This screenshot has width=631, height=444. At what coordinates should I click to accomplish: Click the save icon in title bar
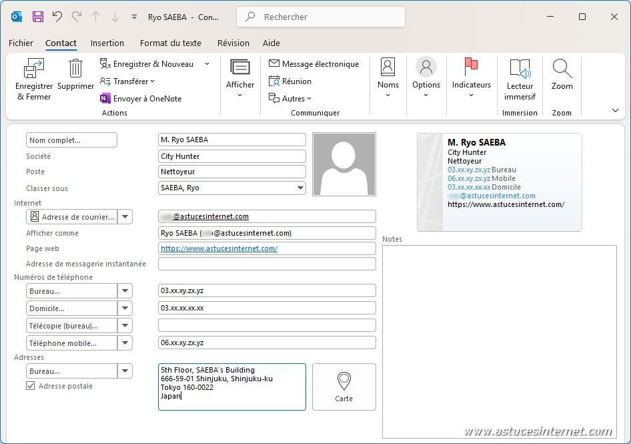(38, 17)
